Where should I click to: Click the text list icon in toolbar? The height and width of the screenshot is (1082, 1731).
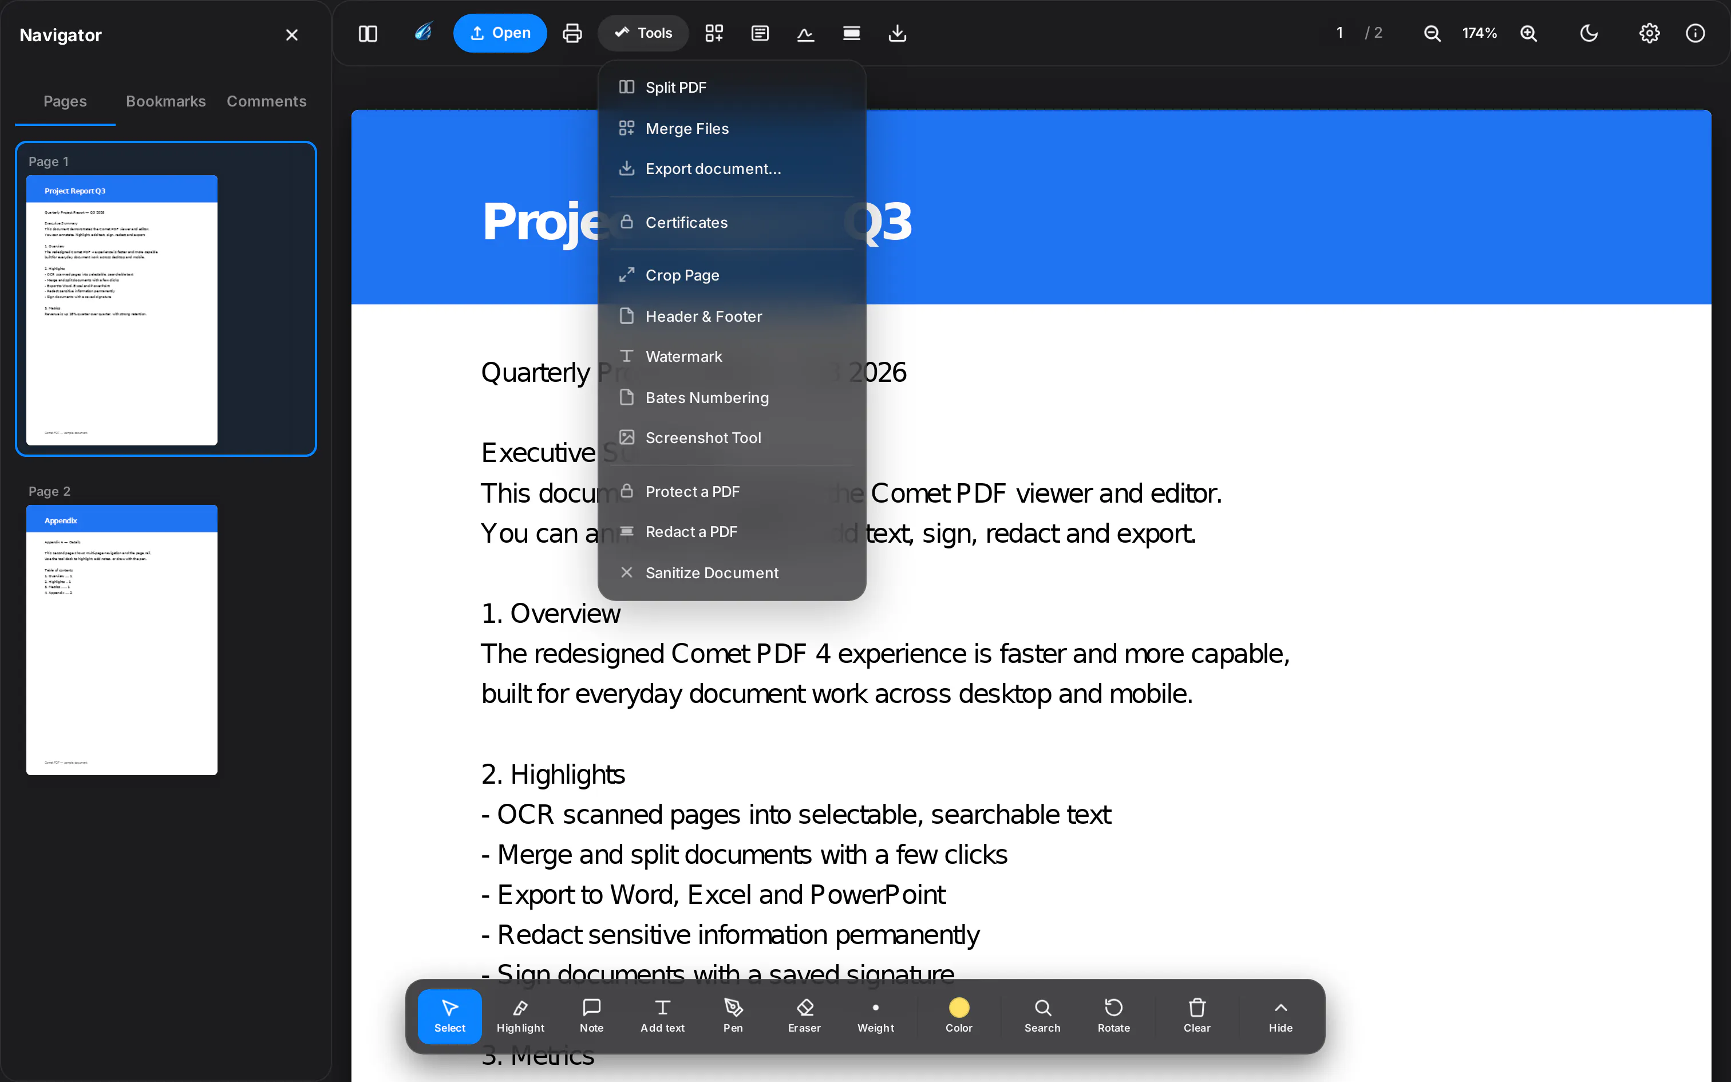[760, 34]
